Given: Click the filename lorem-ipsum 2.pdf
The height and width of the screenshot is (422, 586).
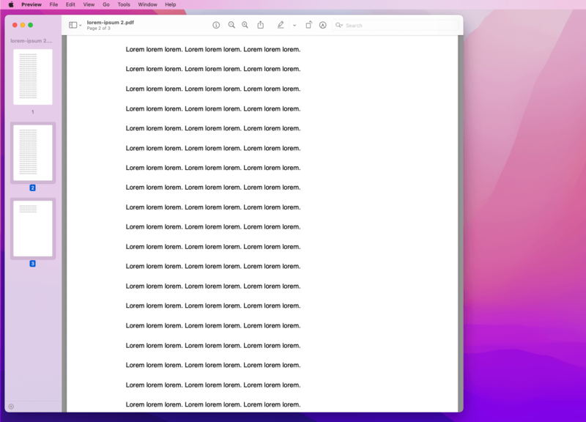Looking at the screenshot, I should click(110, 22).
